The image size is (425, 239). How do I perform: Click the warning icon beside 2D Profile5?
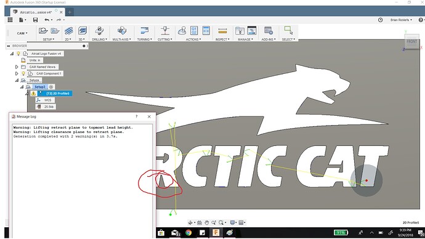[33, 94]
